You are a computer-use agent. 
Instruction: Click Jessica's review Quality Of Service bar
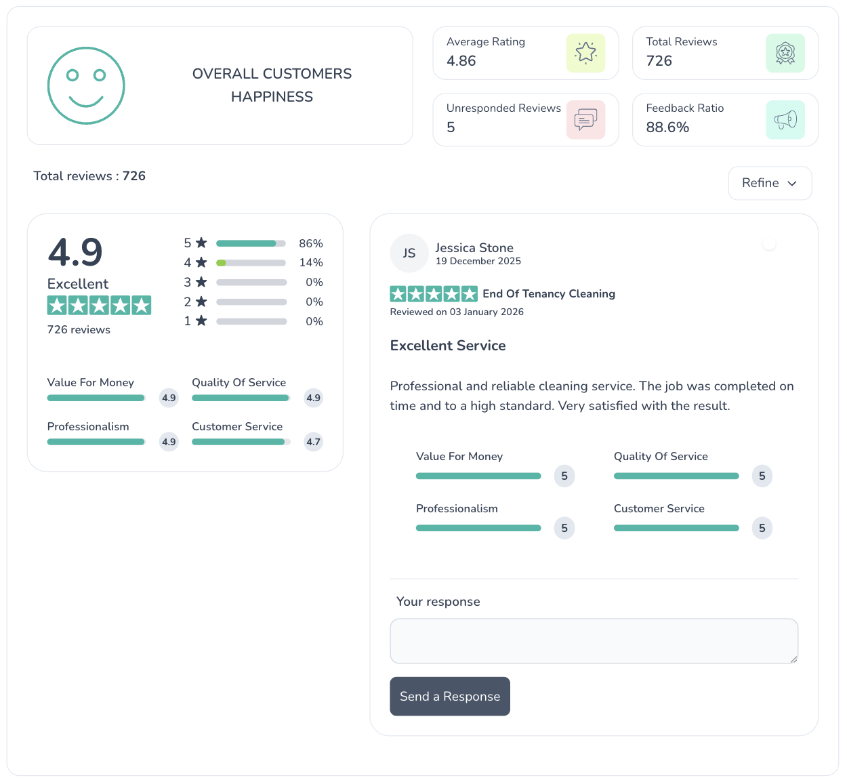click(676, 476)
